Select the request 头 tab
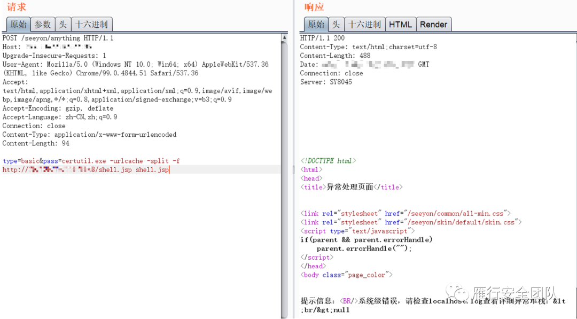Screen dimensions: 577x319 (63, 24)
